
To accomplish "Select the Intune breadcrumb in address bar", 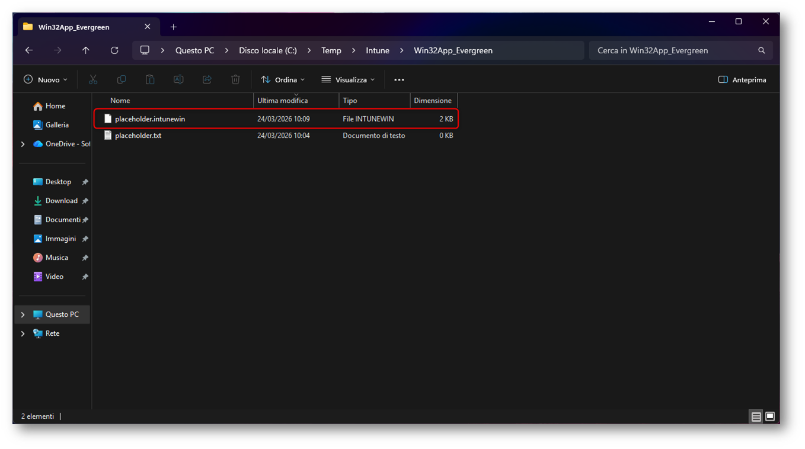I will [x=378, y=50].
